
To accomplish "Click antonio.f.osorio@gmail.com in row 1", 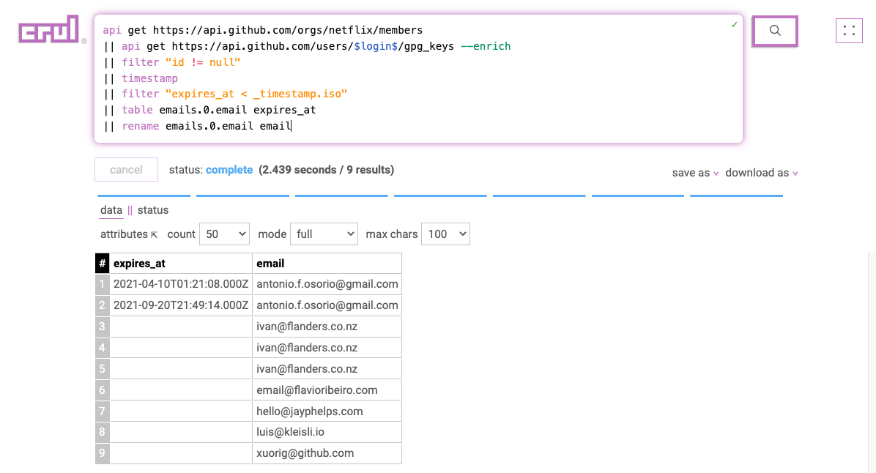I will (327, 284).
